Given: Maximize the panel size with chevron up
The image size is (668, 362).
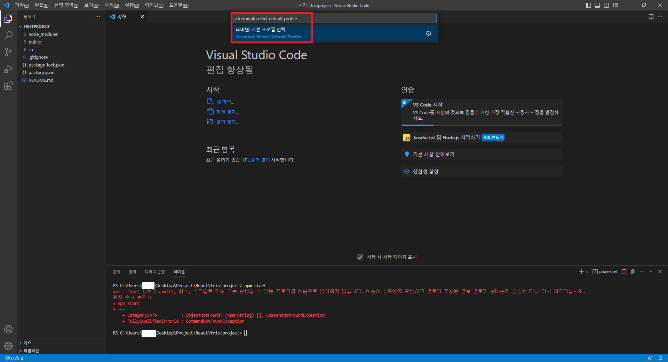Looking at the screenshot, I should [x=651, y=272].
